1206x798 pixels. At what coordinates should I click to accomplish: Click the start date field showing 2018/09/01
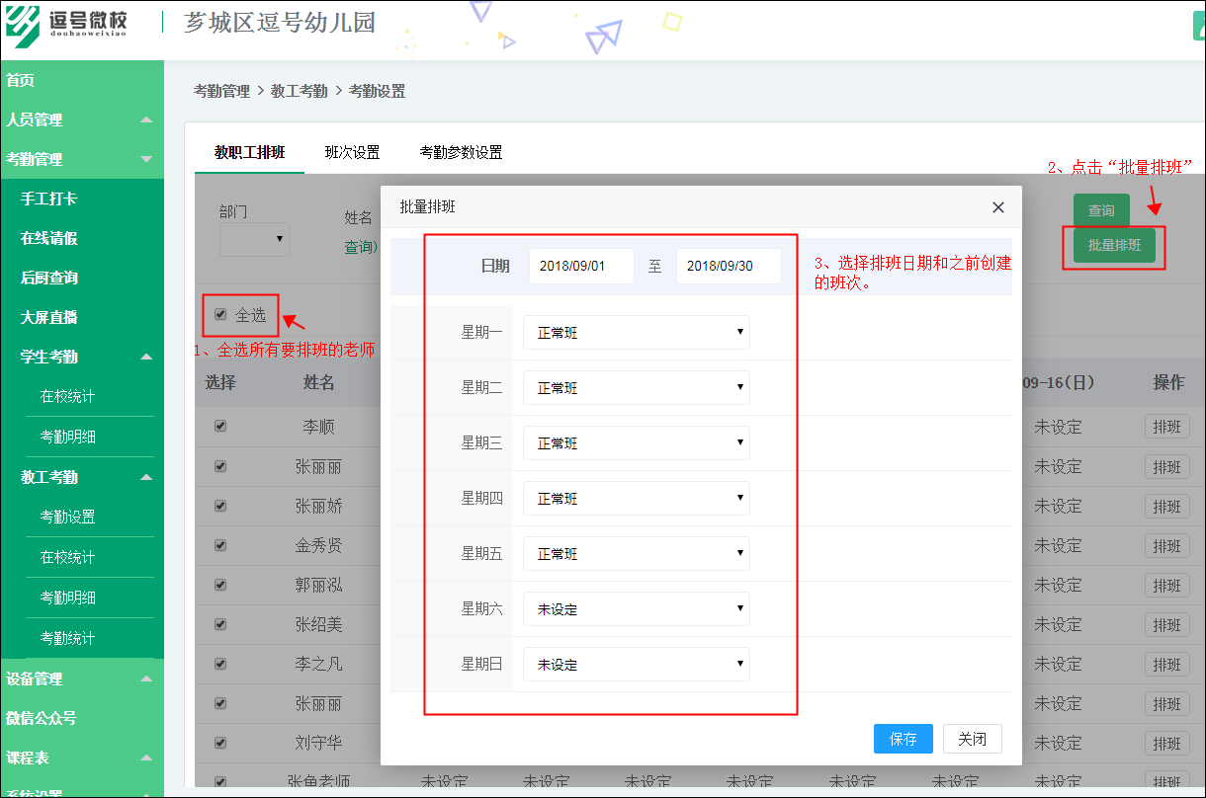tap(581, 266)
